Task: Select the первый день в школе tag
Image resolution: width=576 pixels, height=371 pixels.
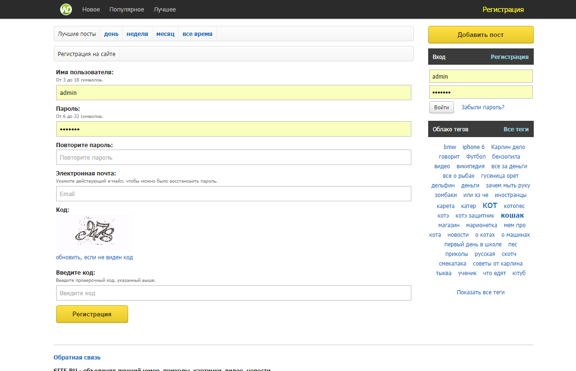Action: 473,244
